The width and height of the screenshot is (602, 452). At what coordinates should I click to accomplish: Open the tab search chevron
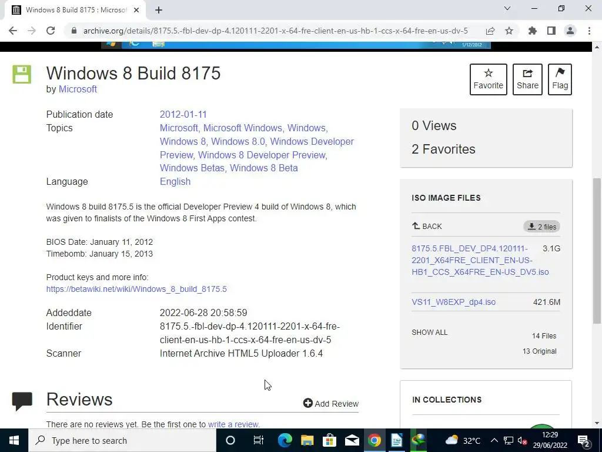(507, 8)
